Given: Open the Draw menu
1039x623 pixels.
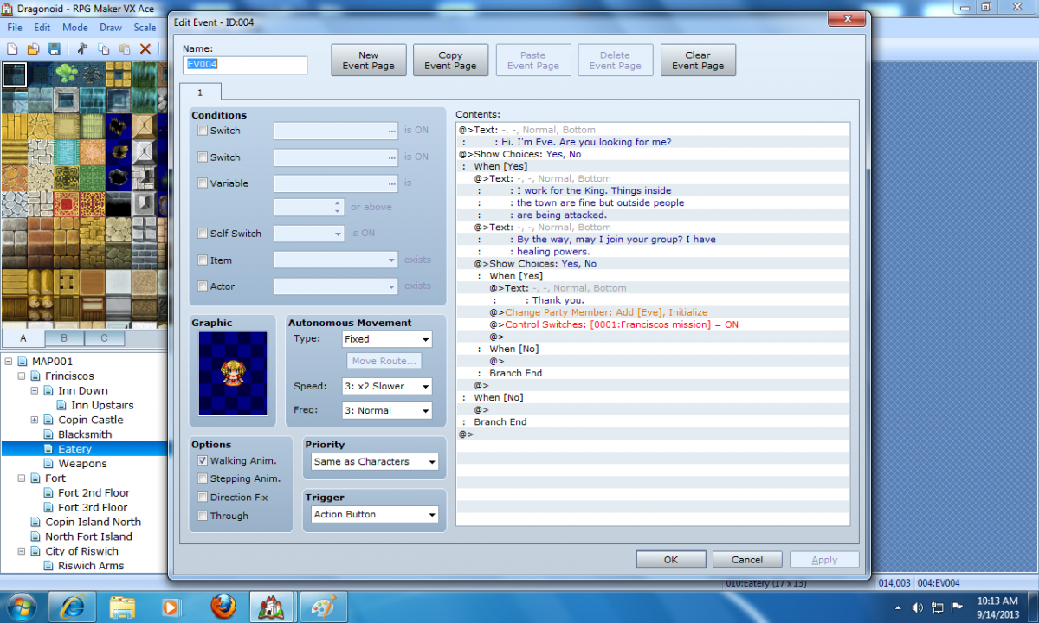Looking at the screenshot, I should [111, 28].
